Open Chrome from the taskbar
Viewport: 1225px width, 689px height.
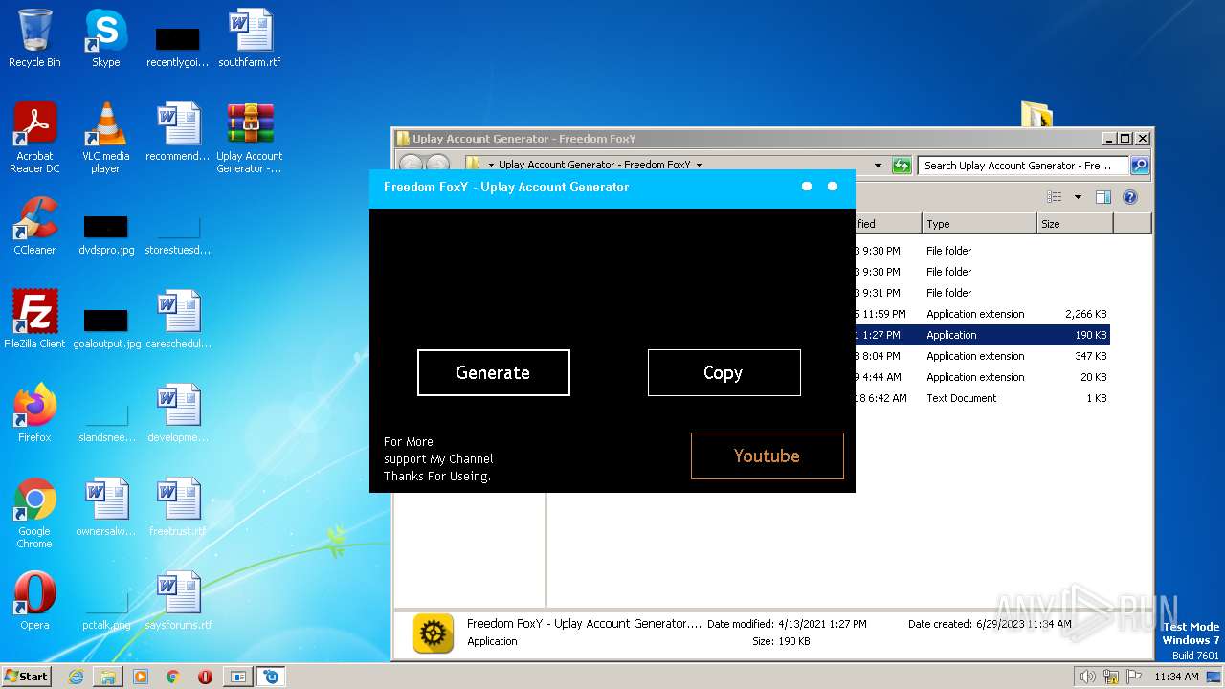tap(172, 677)
